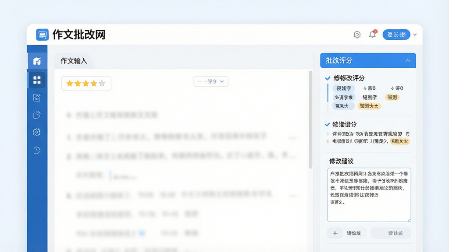The height and width of the screenshot is (252, 449).
Task: Click the plus icon below 修改建议
Action: tap(335, 233)
